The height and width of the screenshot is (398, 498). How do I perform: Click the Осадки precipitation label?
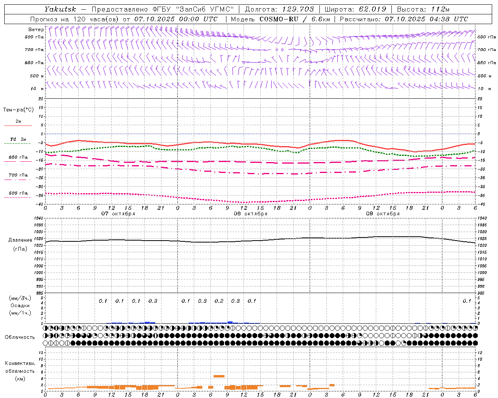pos(20,305)
